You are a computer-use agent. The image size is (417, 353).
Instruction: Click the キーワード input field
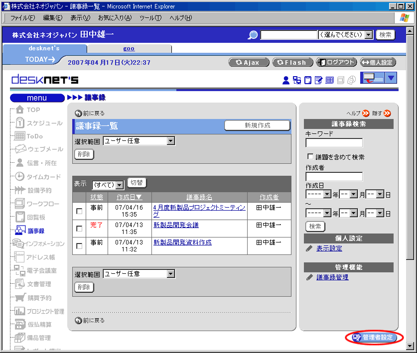click(x=334, y=143)
